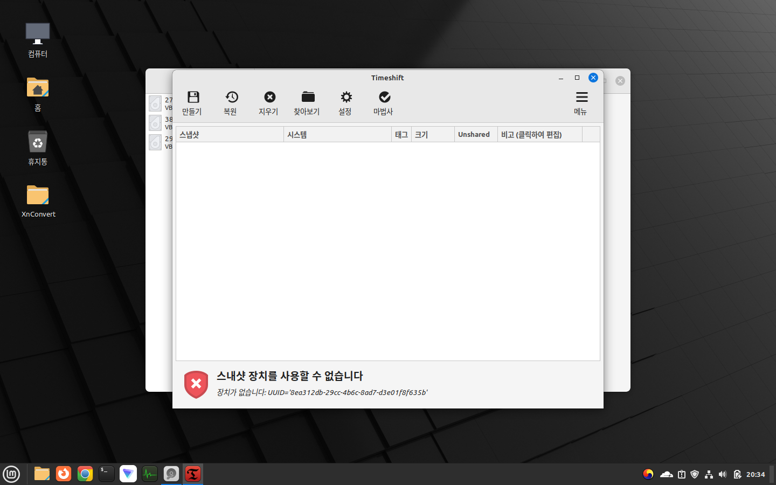Click the battery power tray icon
776x485 pixels.
[x=737, y=474]
